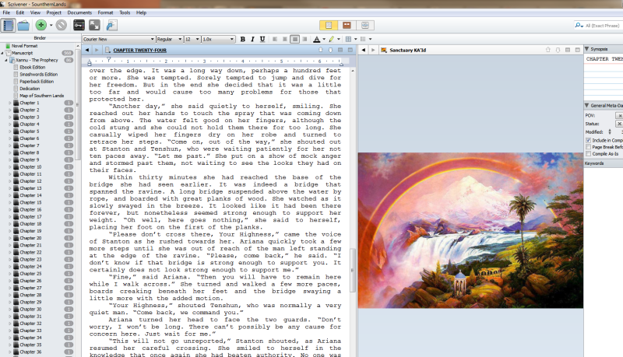The width and height of the screenshot is (623, 357).
Task: Toggle italic formatting
Action: [x=252, y=39]
